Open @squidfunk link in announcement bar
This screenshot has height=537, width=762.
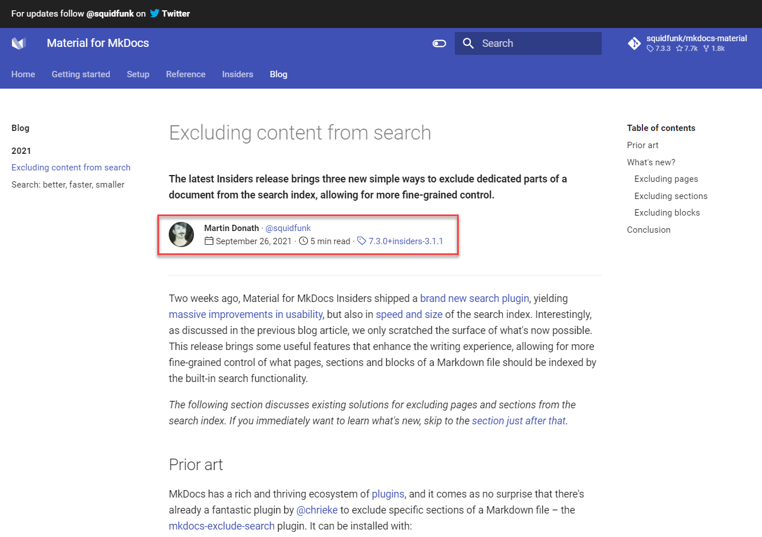pos(110,14)
